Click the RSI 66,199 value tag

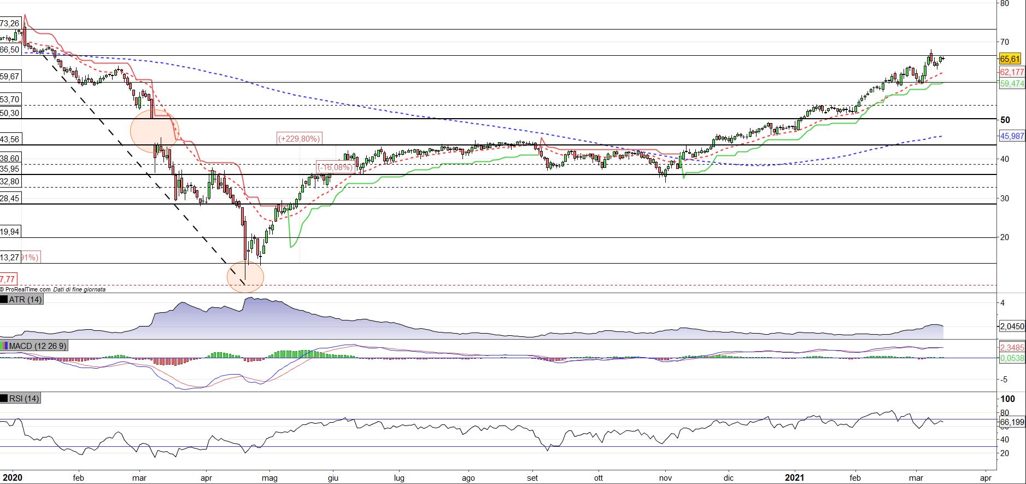coord(1011,422)
